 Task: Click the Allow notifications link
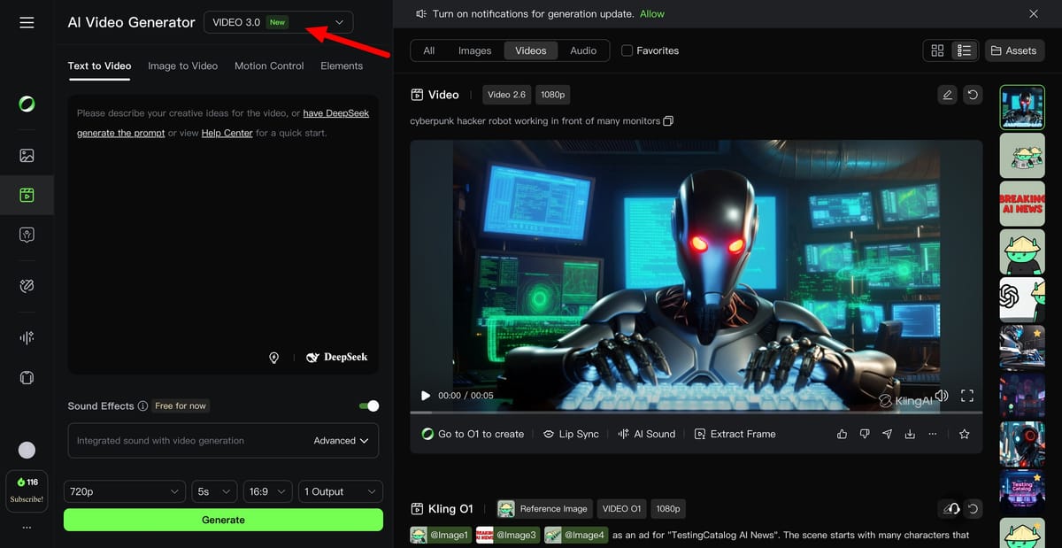pos(652,14)
